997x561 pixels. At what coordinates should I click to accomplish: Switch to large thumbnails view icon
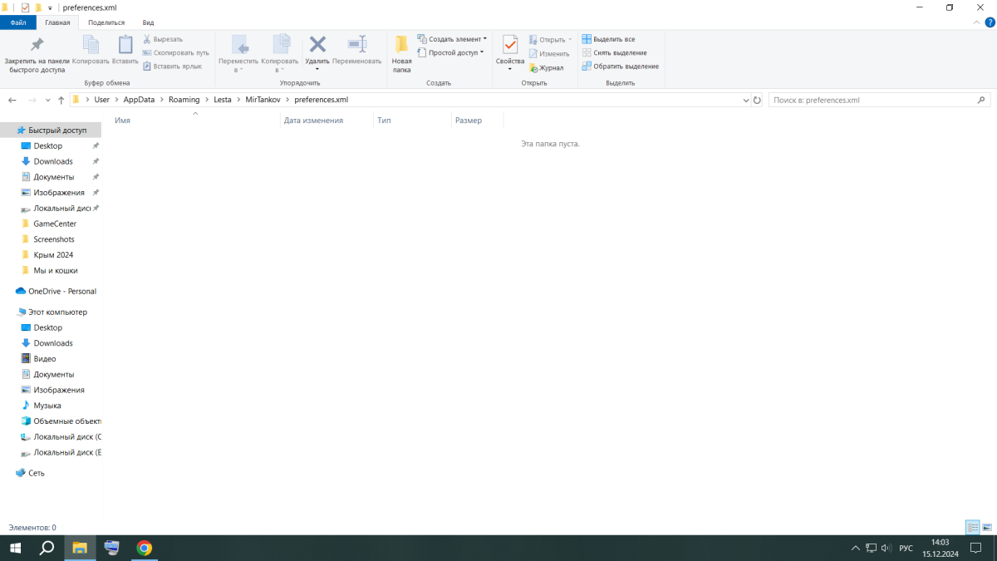(x=987, y=528)
